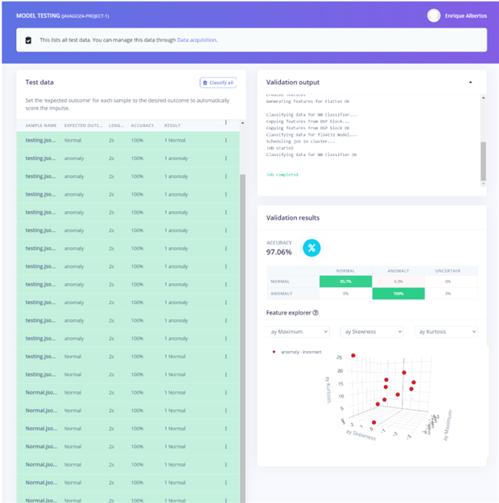Click the MODEL TESTING page title
Screen dimensions: 499x503
38,16
